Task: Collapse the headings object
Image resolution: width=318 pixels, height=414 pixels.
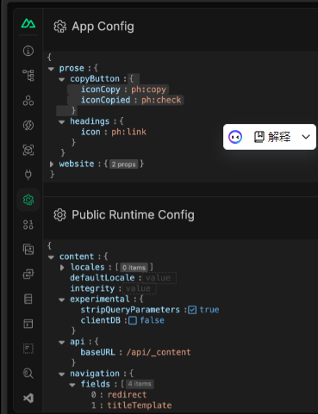Action: pyautogui.click(x=62, y=121)
